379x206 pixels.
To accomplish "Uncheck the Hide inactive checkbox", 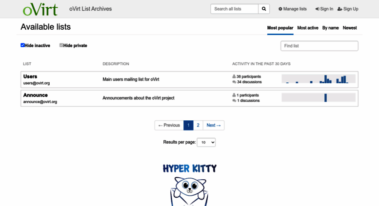I will click(22, 45).
